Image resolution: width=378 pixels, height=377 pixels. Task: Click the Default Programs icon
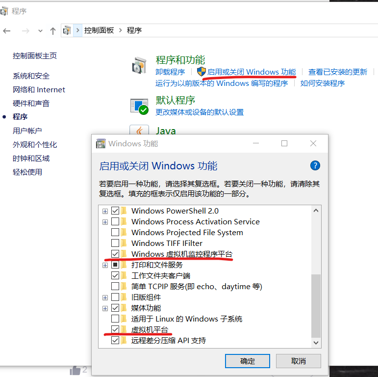click(139, 106)
